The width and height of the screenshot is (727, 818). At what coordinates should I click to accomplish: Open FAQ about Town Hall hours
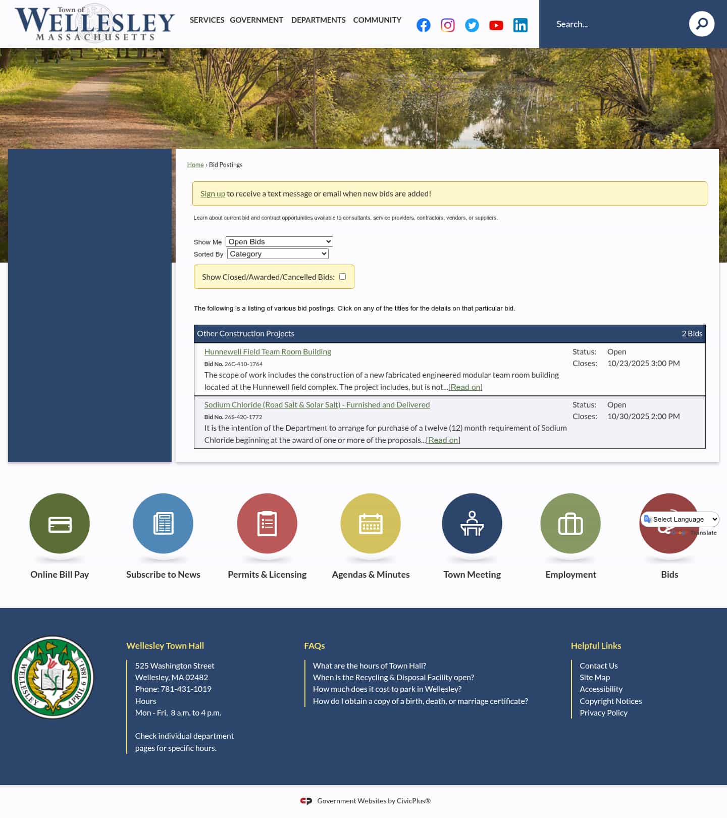(x=370, y=666)
